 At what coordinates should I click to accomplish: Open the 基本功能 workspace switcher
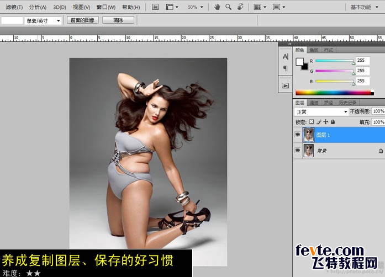coord(364,7)
